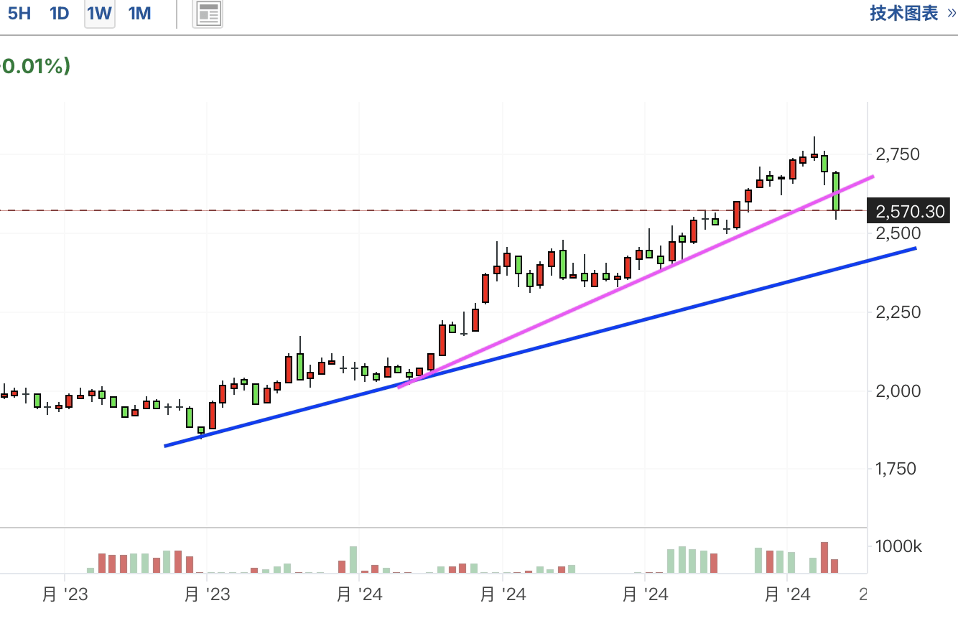Click the 2,000 price axis label
The height and width of the screenshot is (626, 958).
point(898,391)
